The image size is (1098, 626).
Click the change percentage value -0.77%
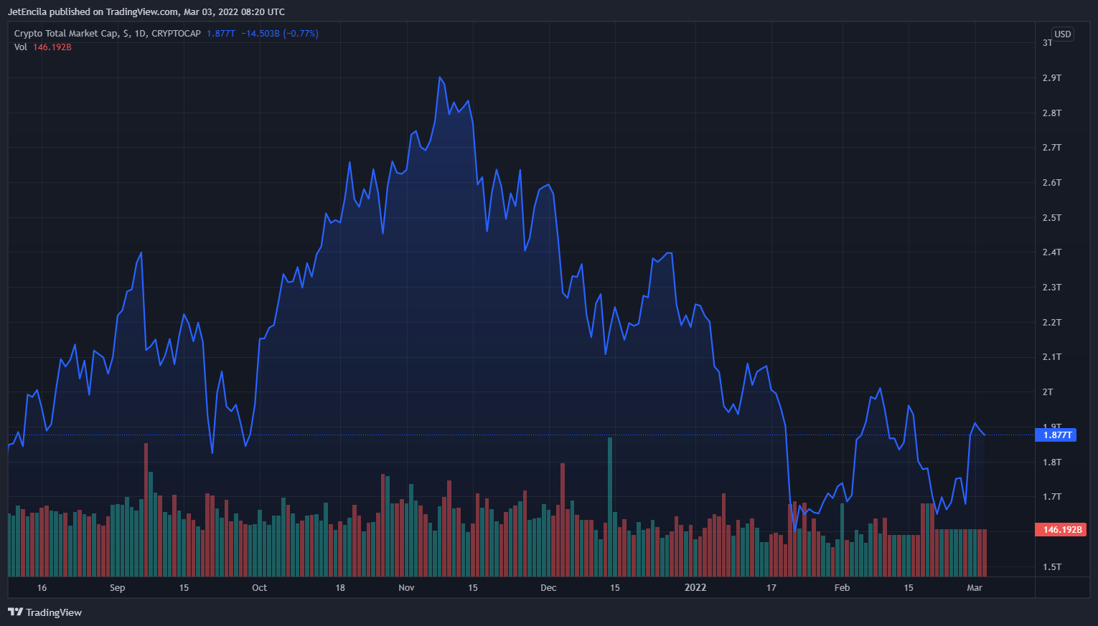point(301,33)
